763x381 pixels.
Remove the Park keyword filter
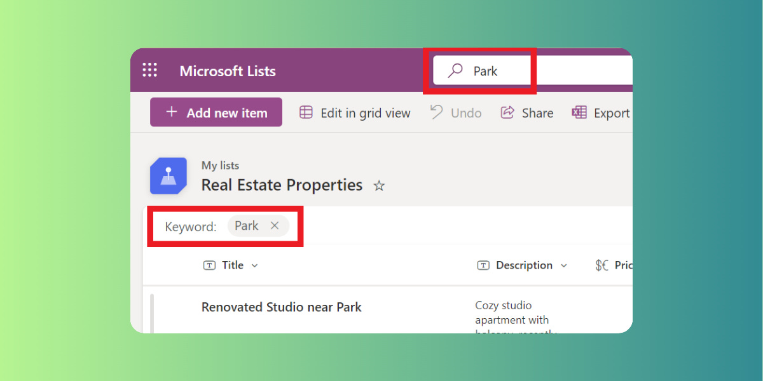(x=275, y=225)
